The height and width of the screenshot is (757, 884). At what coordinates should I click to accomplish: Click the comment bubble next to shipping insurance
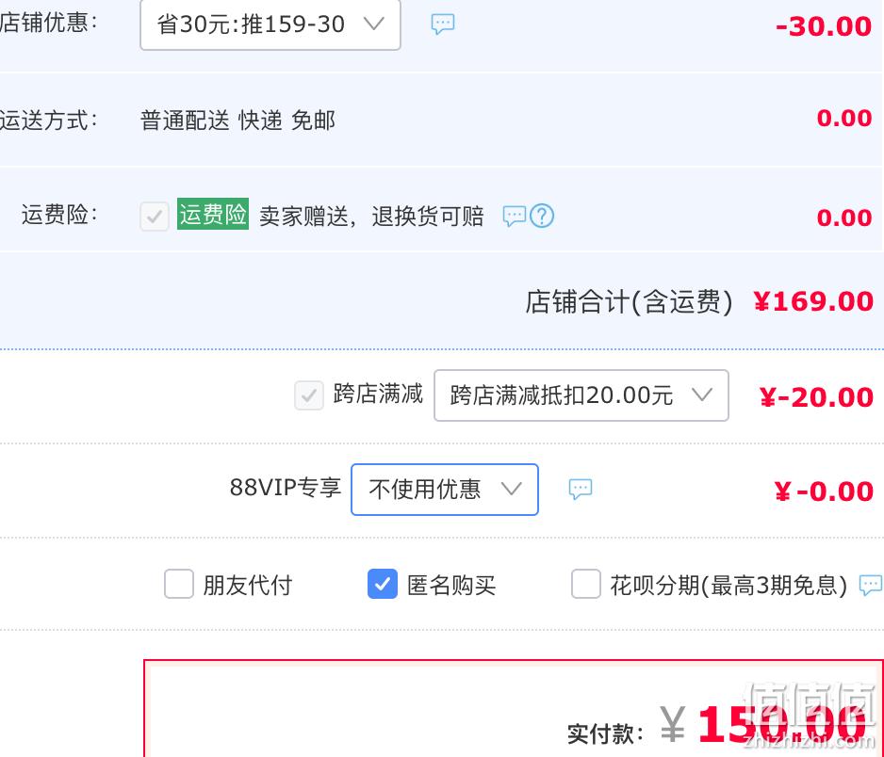click(x=514, y=216)
